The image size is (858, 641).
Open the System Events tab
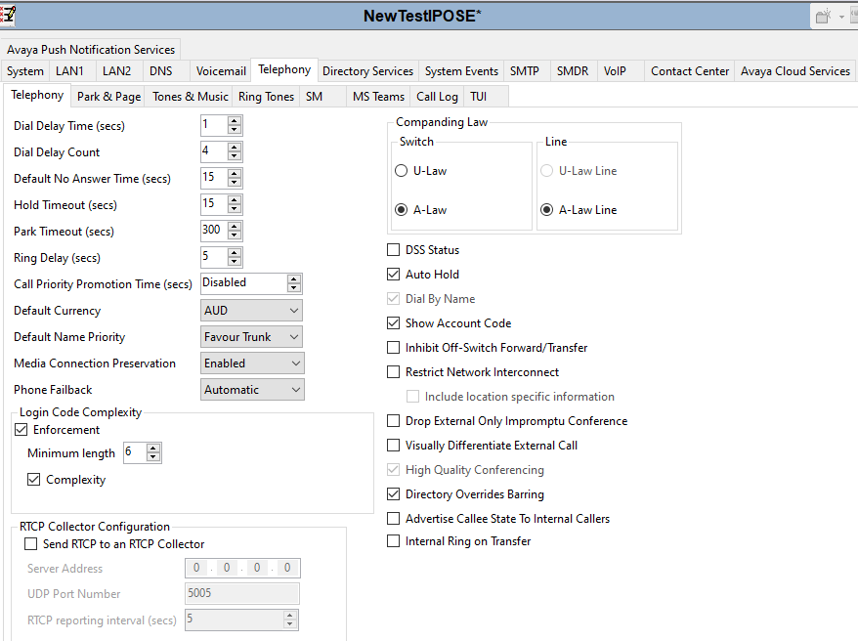point(461,71)
